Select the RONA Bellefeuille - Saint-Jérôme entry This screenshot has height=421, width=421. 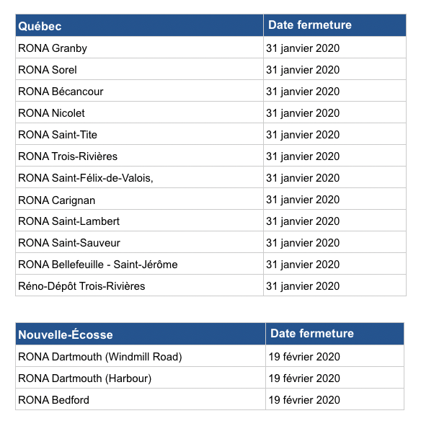click(98, 265)
